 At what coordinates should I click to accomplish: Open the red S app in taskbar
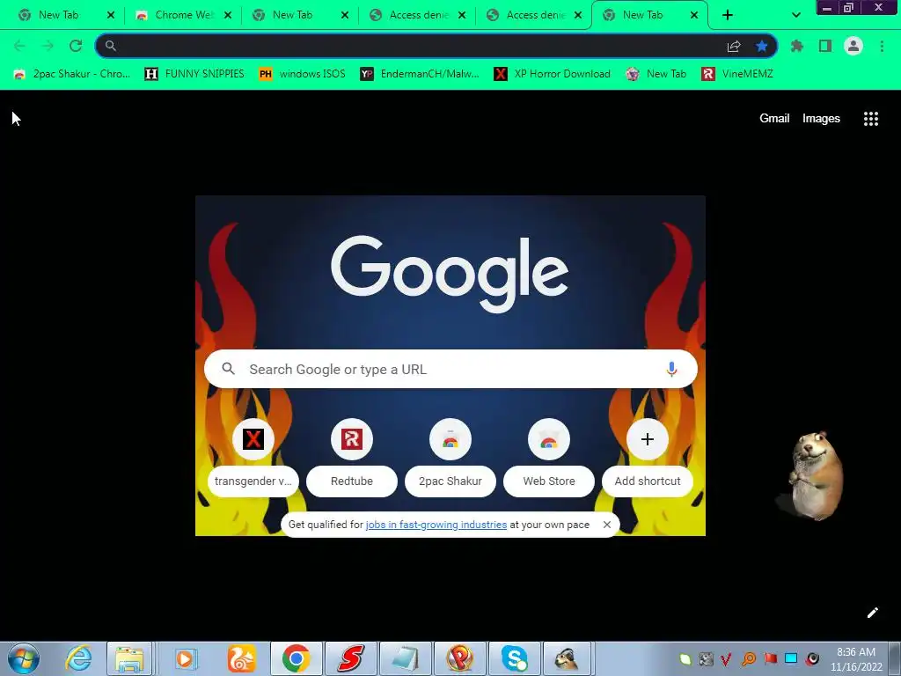(x=350, y=658)
